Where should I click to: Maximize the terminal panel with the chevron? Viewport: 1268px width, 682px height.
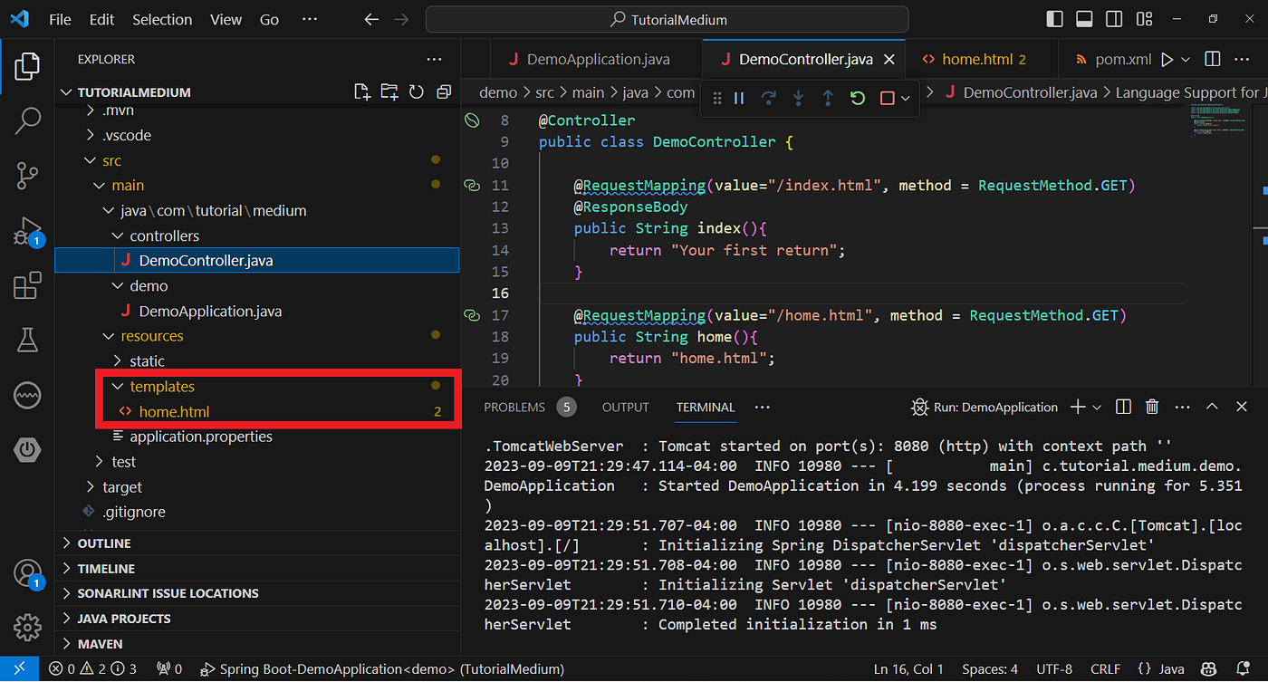coord(1211,407)
